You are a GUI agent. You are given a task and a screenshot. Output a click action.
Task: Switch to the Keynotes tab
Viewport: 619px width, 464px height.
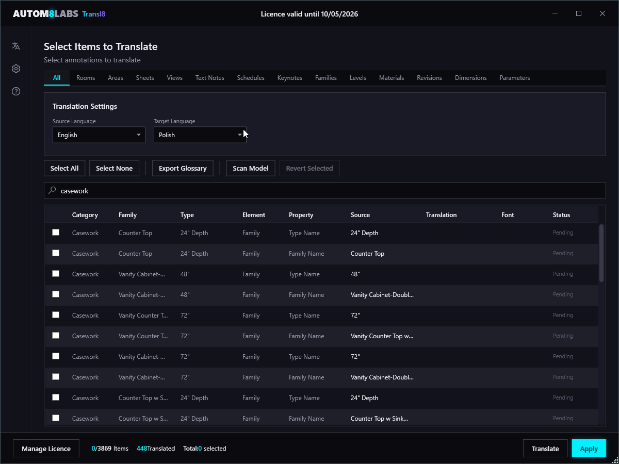pos(290,78)
